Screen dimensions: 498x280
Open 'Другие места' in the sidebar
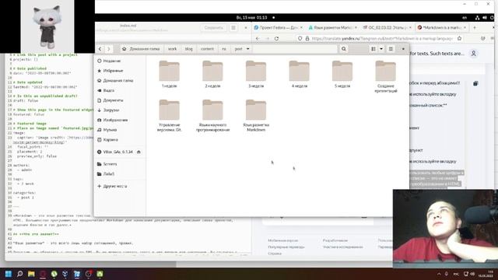[120, 186]
